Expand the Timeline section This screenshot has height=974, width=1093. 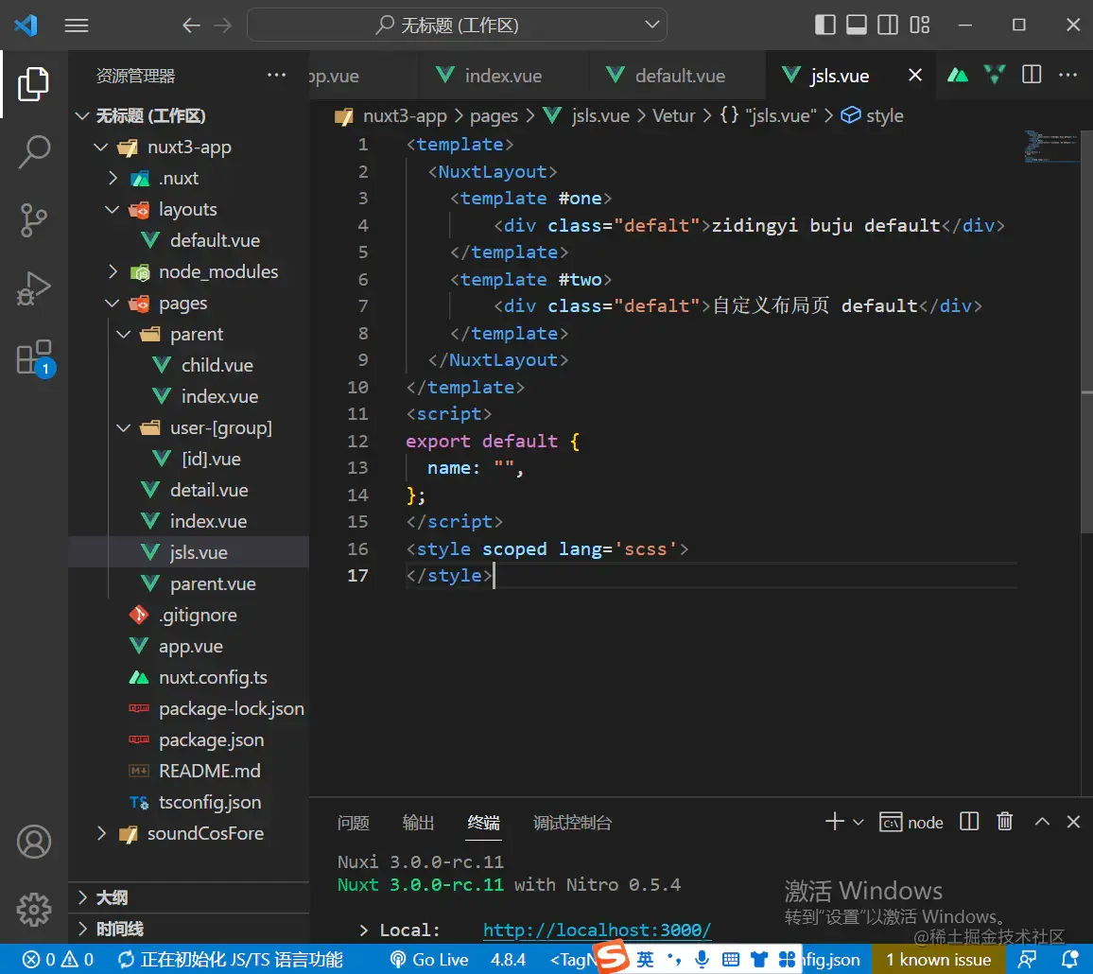pyautogui.click(x=189, y=929)
